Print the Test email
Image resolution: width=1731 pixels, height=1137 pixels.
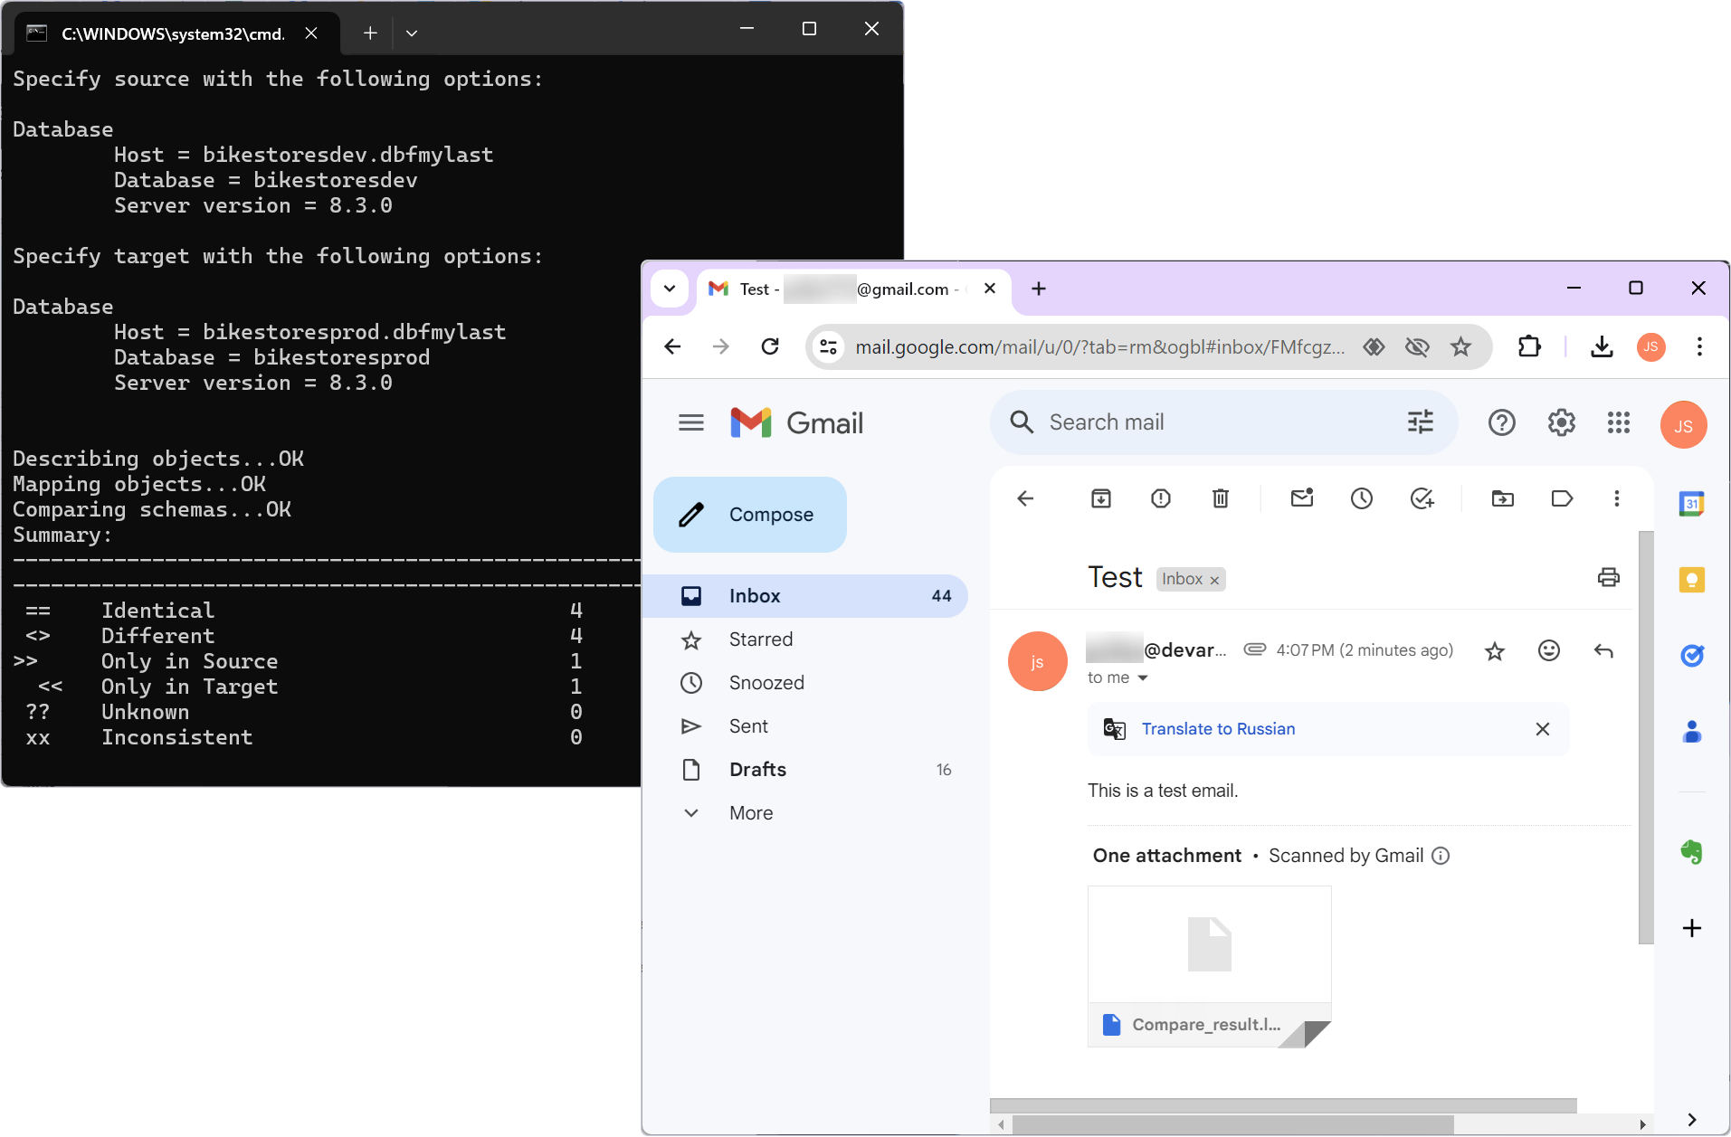pos(1609,577)
